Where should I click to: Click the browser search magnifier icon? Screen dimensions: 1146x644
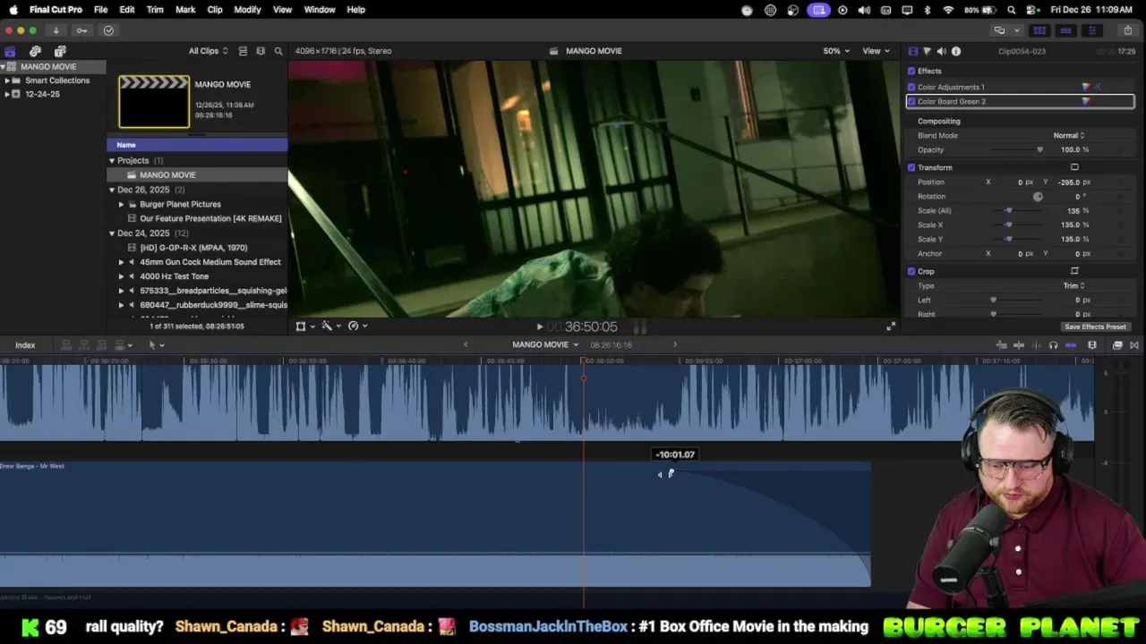pyautogui.click(x=278, y=51)
